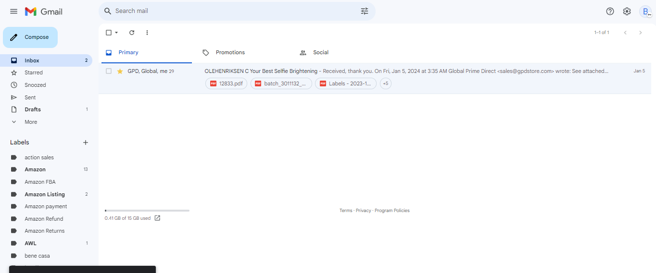
Task: Click the Jan 5 date of the email
Action: 639,71
